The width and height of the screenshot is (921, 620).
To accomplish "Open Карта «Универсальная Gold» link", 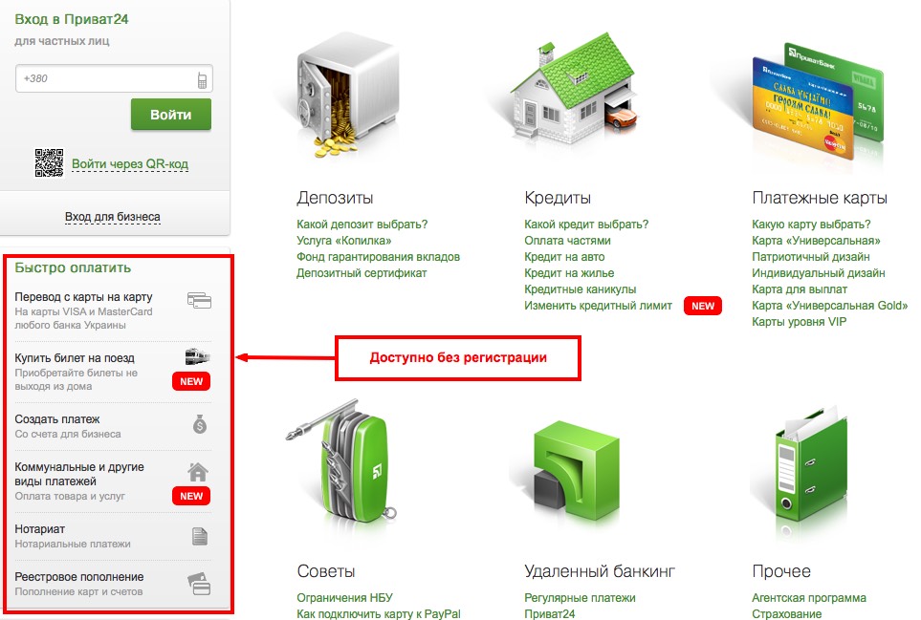I will pyautogui.click(x=829, y=305).
